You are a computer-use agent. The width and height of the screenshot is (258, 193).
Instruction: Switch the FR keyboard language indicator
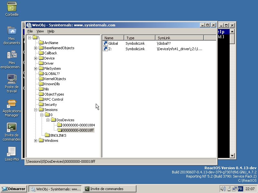[240, 189]
